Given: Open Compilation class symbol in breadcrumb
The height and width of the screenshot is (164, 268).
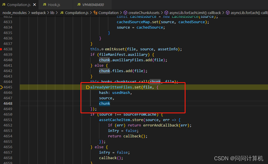Looking at the screenshot, I should tap(106, 13).
